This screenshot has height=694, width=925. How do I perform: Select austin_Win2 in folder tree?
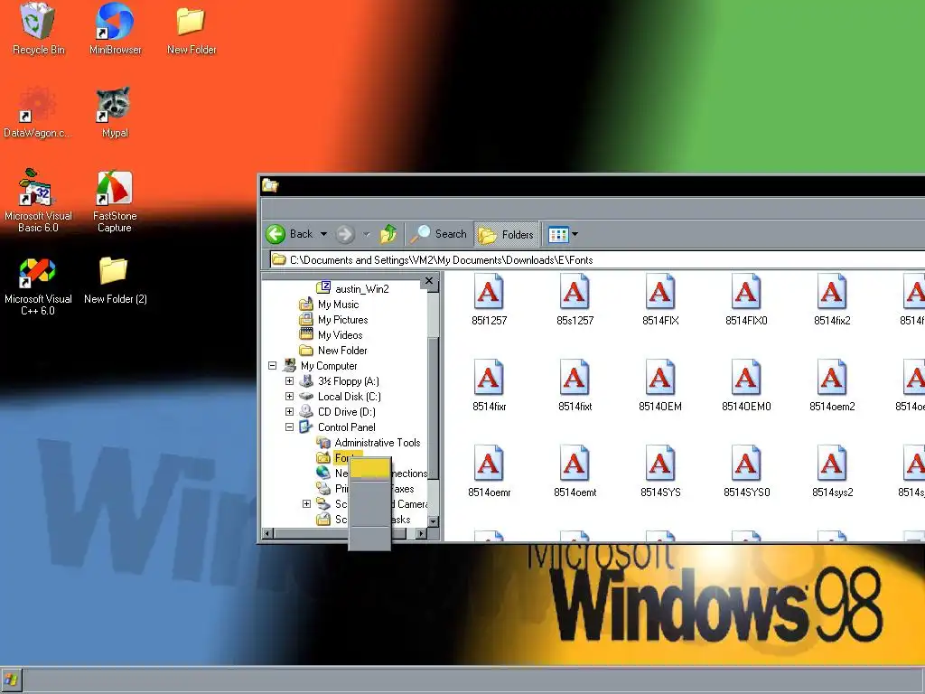pos(353,288)
